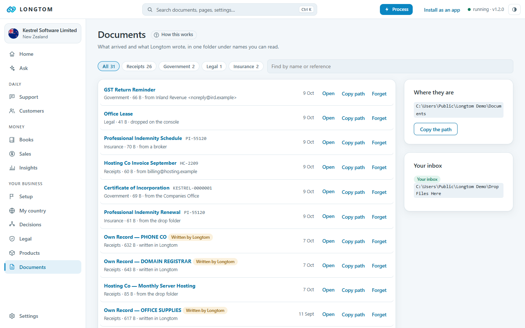Open the GST Return Reminder document link
Viewport: 525px width, 328px height.
129,90
